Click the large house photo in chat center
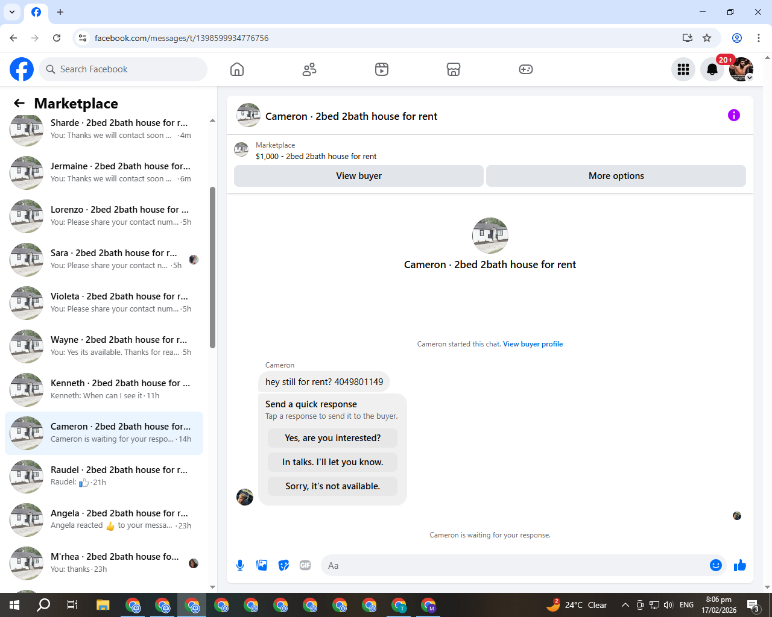The height and width of the screenshot is (617, 772). point(490,236)
